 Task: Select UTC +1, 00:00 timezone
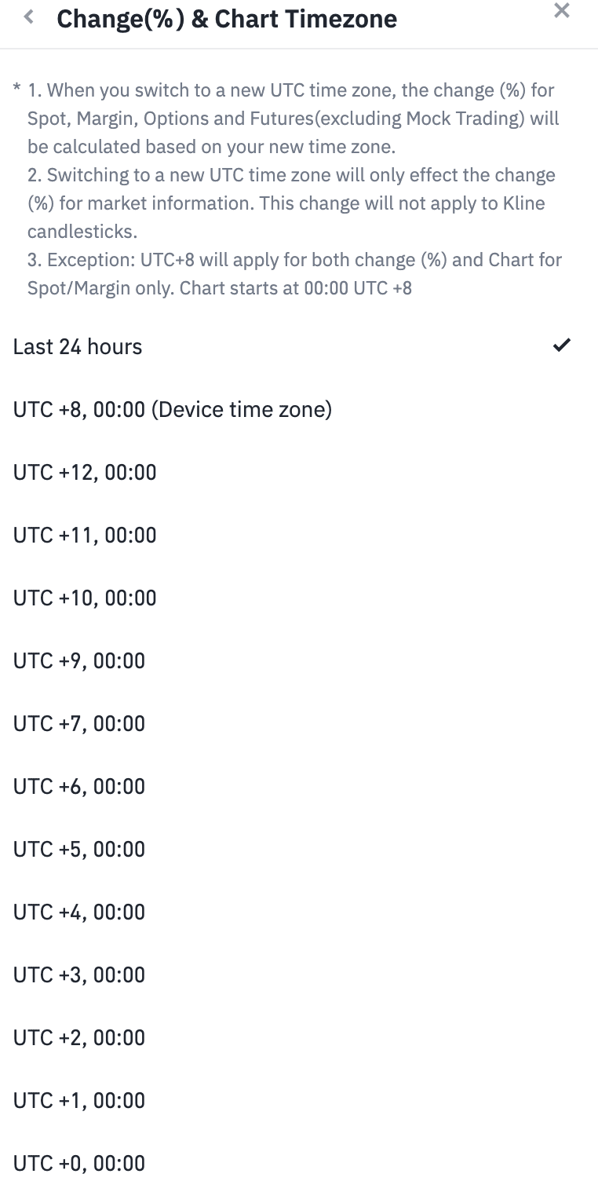pyautogui.click(x=79, y=1100)
